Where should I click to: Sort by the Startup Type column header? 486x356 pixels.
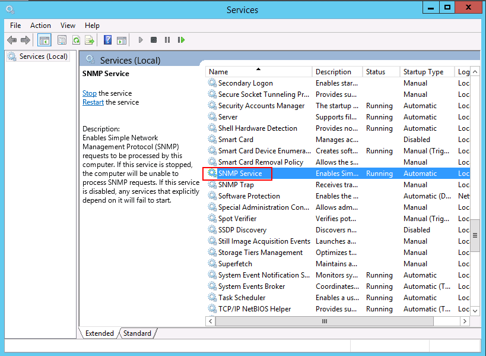pyautogui.click(x=427, y=72)
